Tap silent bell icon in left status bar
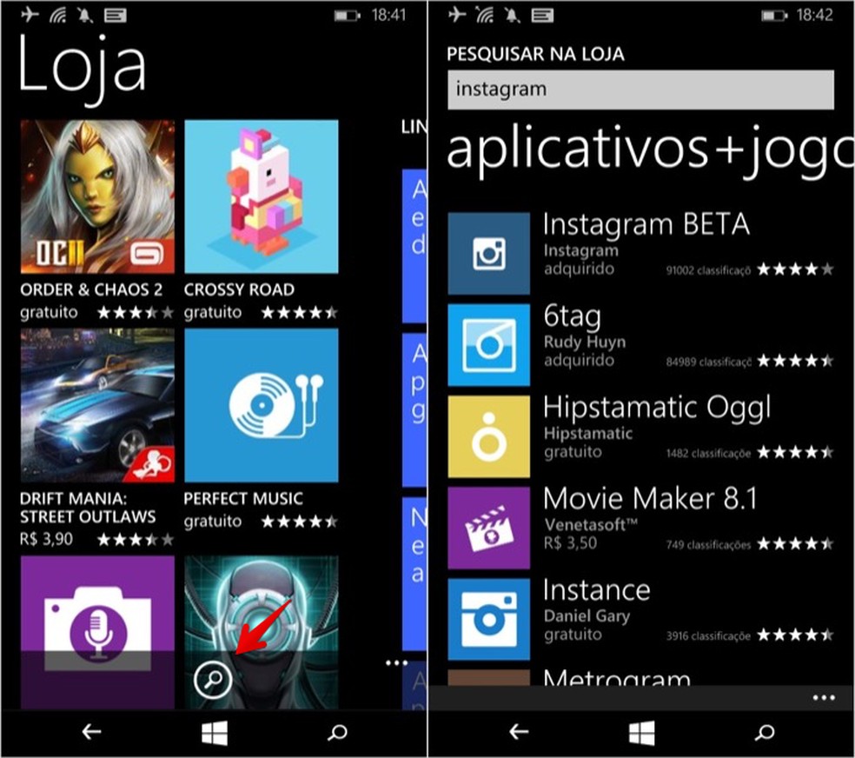 85,15
